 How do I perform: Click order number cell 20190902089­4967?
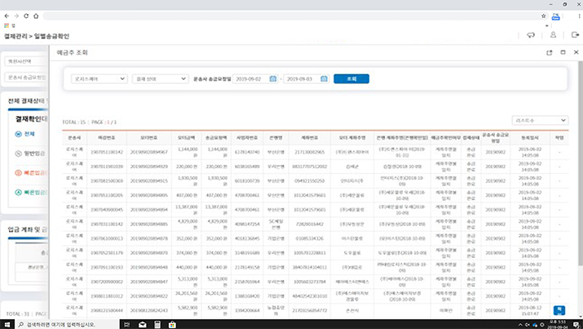(148, 152)
